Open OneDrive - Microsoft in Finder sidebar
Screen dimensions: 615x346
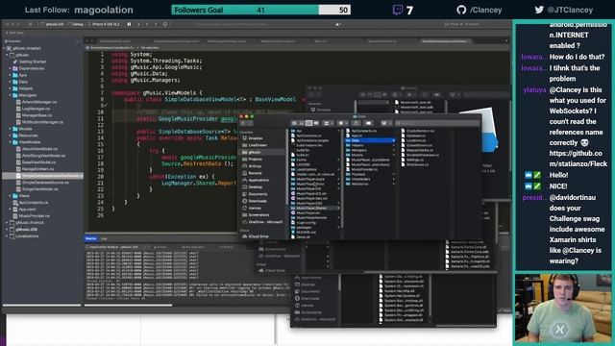265,222
